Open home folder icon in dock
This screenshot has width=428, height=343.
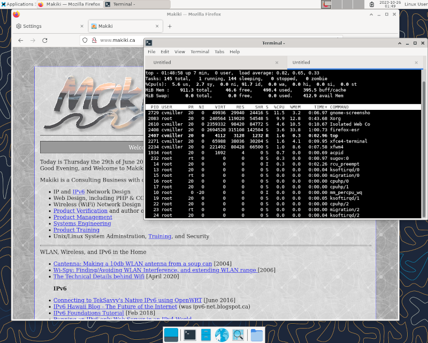coord(257,335)
